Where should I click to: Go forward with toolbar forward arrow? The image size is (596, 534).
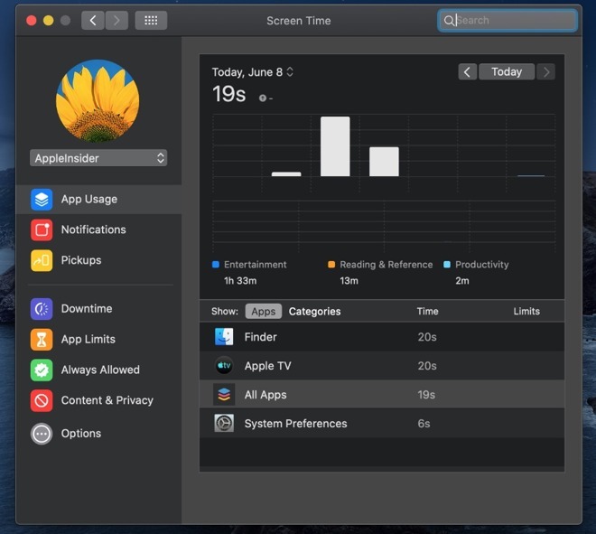[x=116, y=20]
